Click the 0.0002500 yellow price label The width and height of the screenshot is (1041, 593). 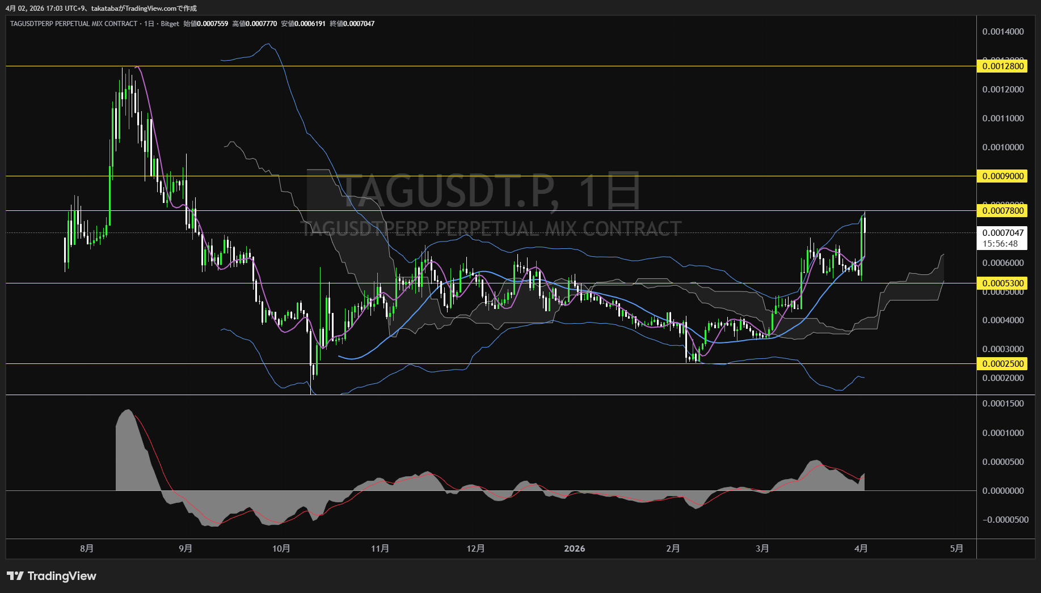click(1003, 364)
